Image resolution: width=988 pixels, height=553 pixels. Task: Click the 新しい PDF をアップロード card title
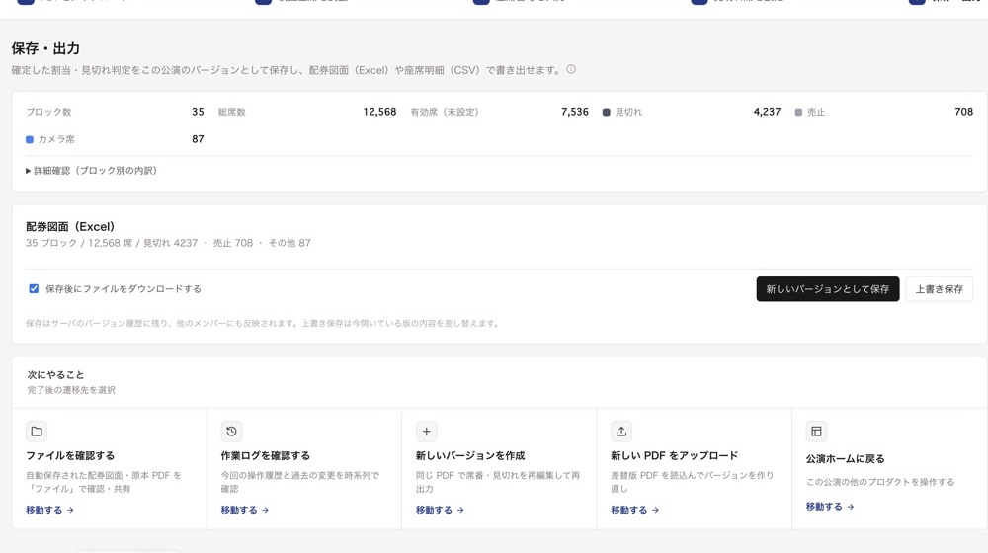pos(674,455)
